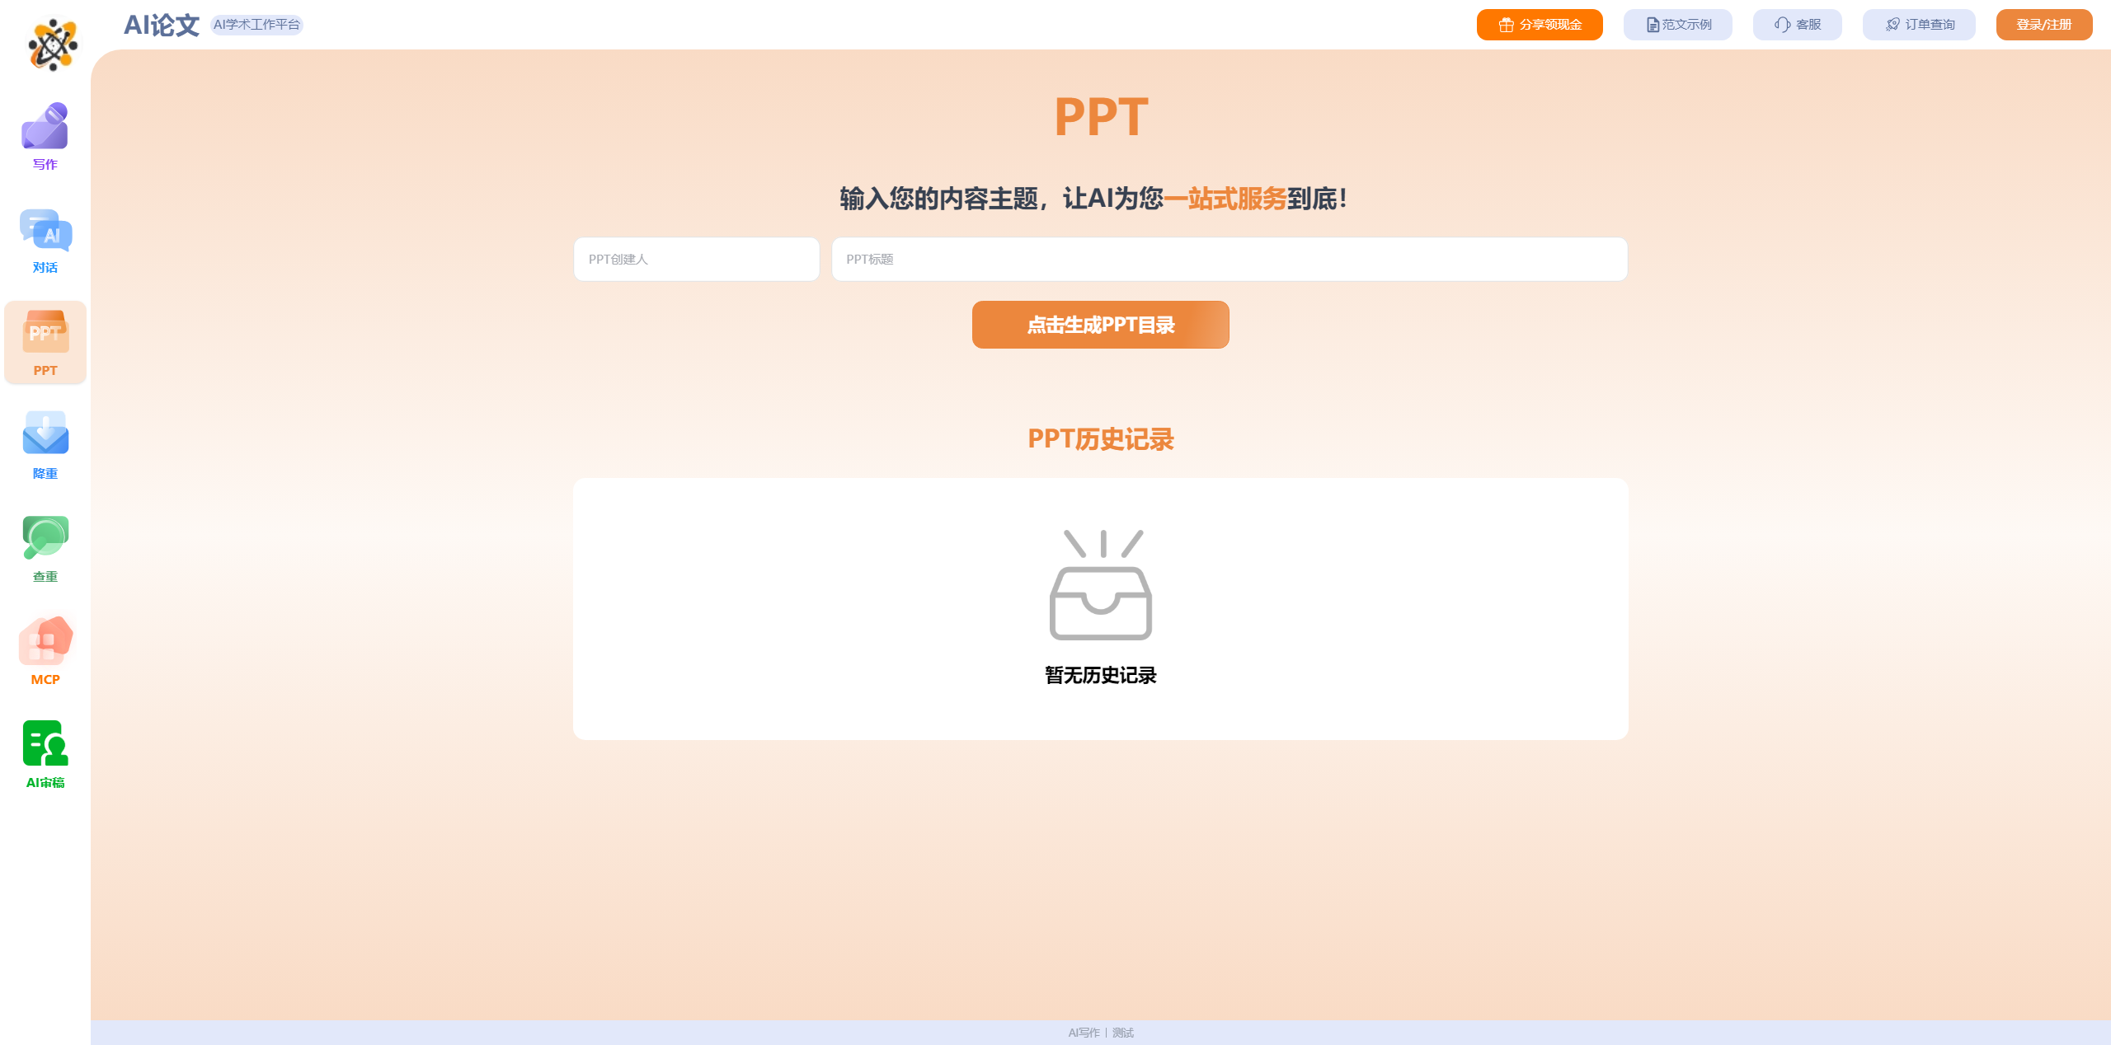Image resolution: width=2111 pixels, height=1045 pixels.
Task: Click the 点击生成PPT目录 button
Action: [x=1101, y=325]
